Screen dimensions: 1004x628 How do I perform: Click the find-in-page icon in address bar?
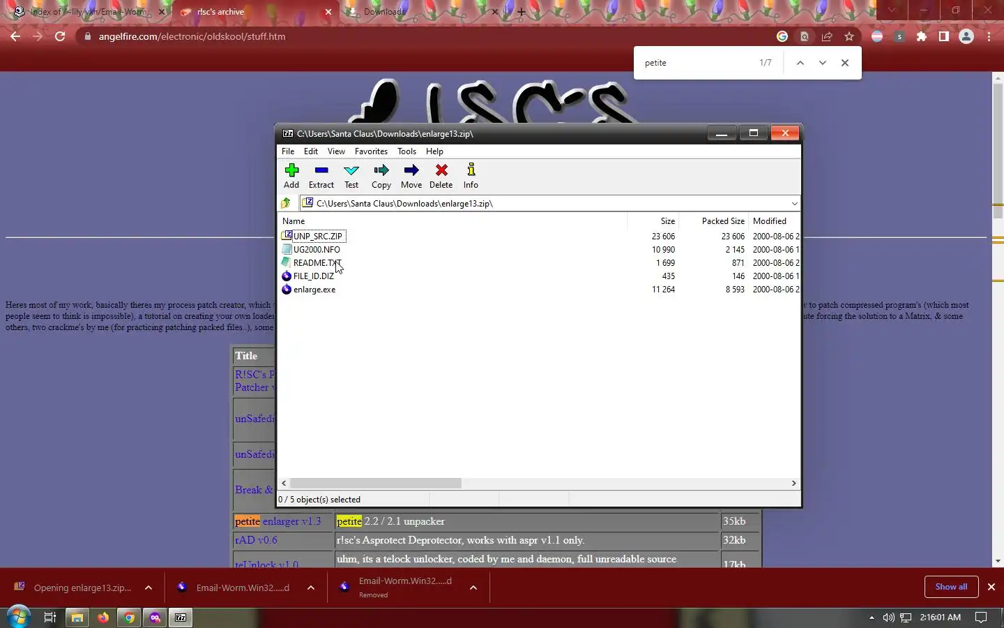(805, 36)
